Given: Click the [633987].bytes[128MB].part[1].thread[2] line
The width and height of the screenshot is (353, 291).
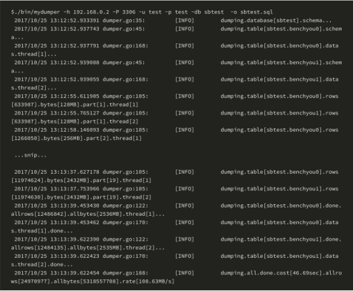Looking at the screenshot, I should (75, 122).
